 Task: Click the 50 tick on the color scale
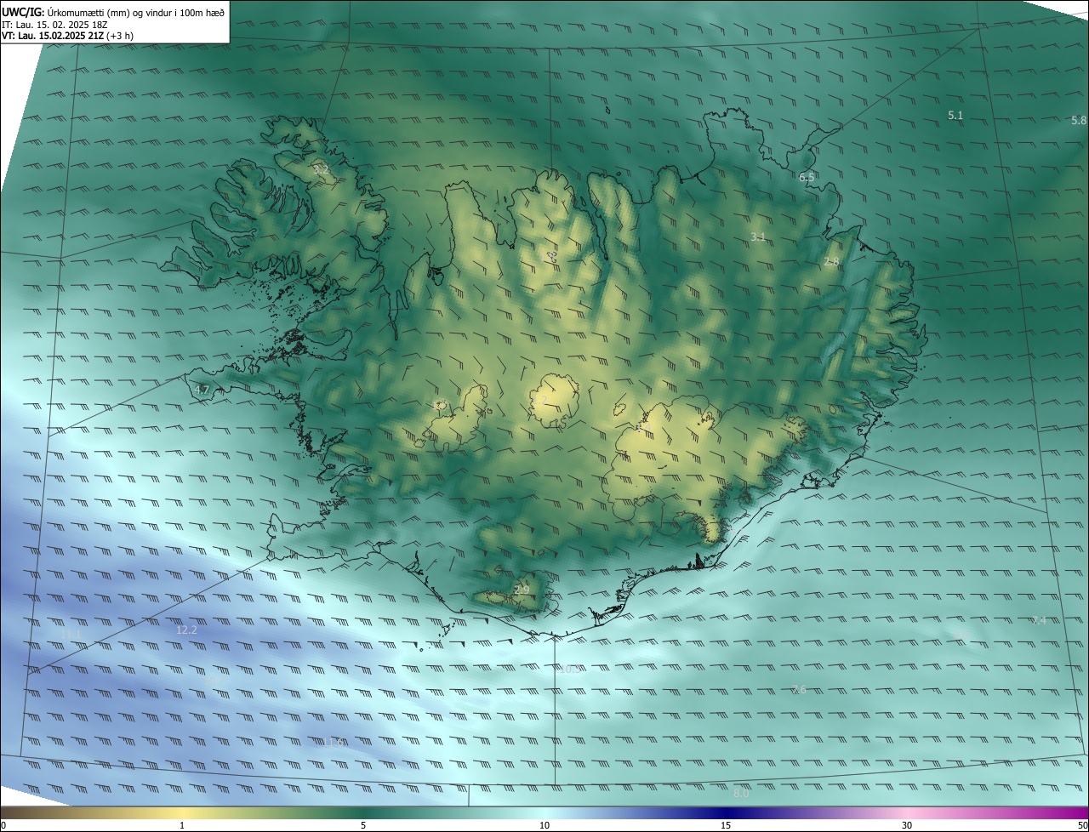point(1082,825)
